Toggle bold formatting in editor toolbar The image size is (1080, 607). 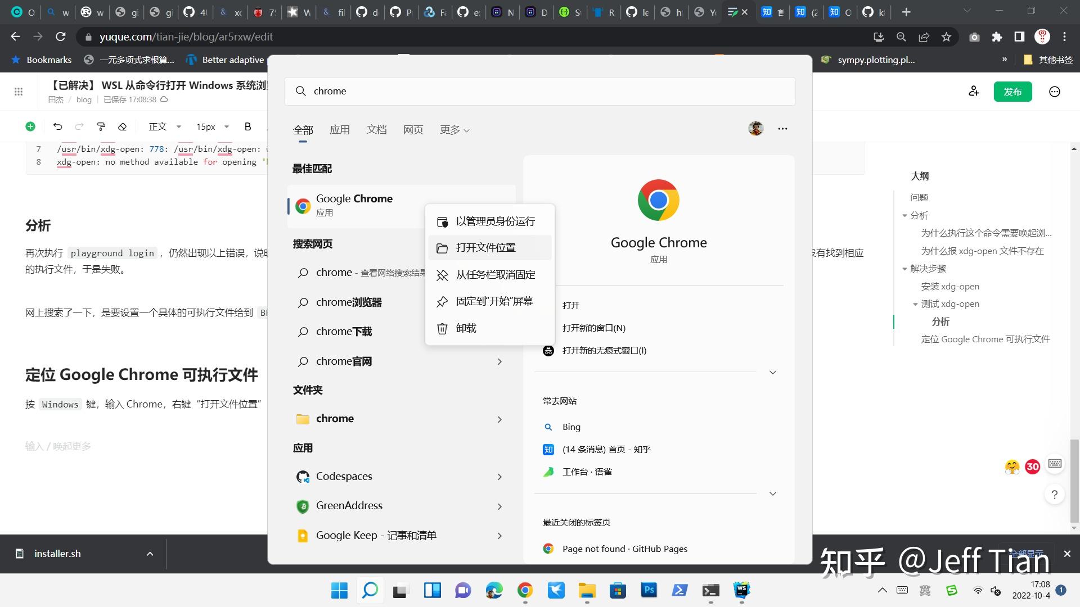(x=247, y=126)
